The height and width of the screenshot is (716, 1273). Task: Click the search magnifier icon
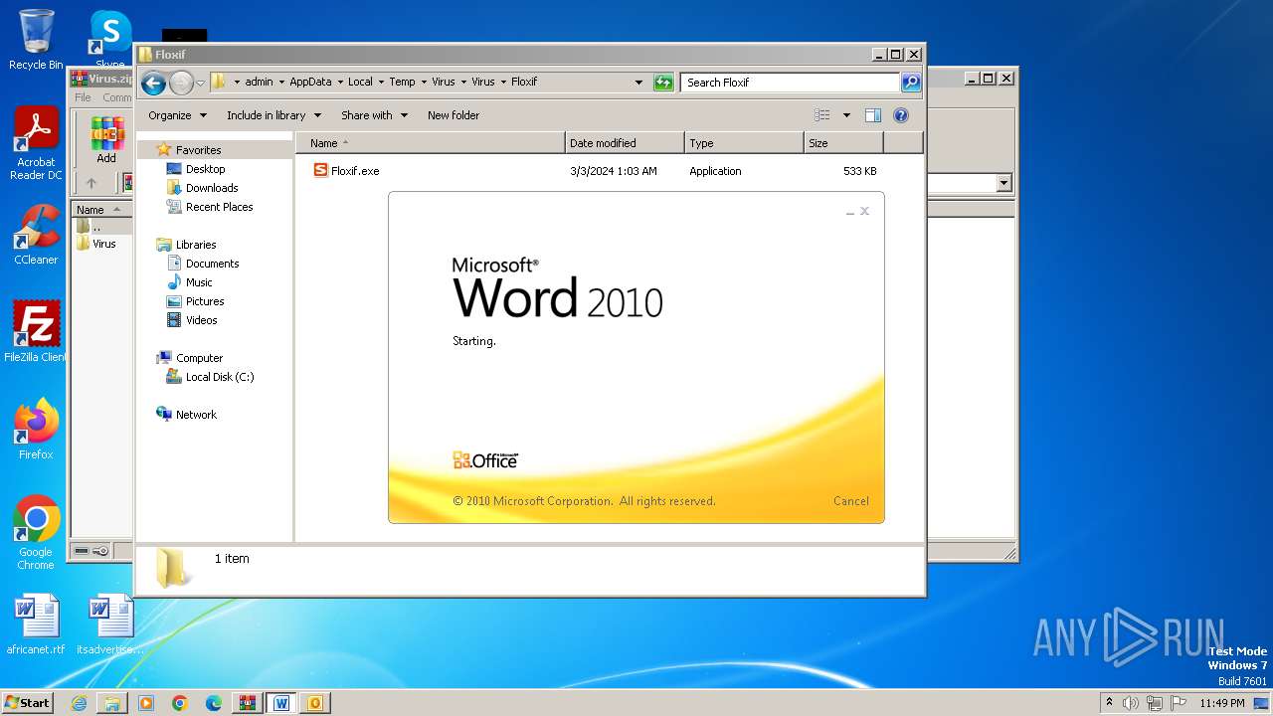[x=911, y=83]
